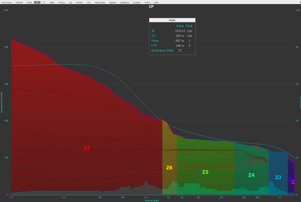Image resolution: width=301 pixels, height=202 pixels.
Task: Click the Z4 zone label
Action: [x=251, y=175]
